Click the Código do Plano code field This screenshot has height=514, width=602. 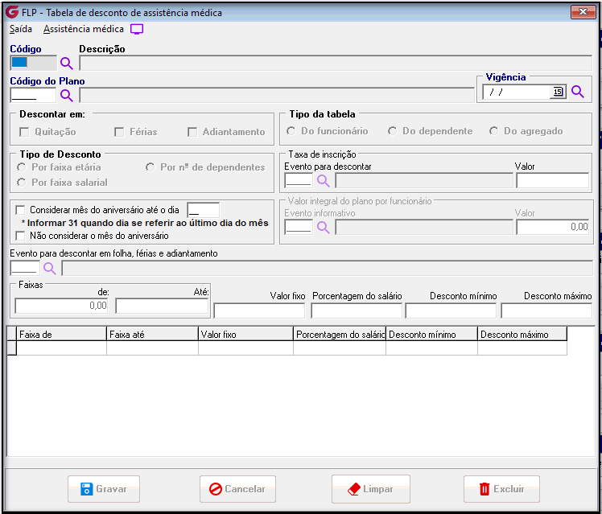(33, 96)
